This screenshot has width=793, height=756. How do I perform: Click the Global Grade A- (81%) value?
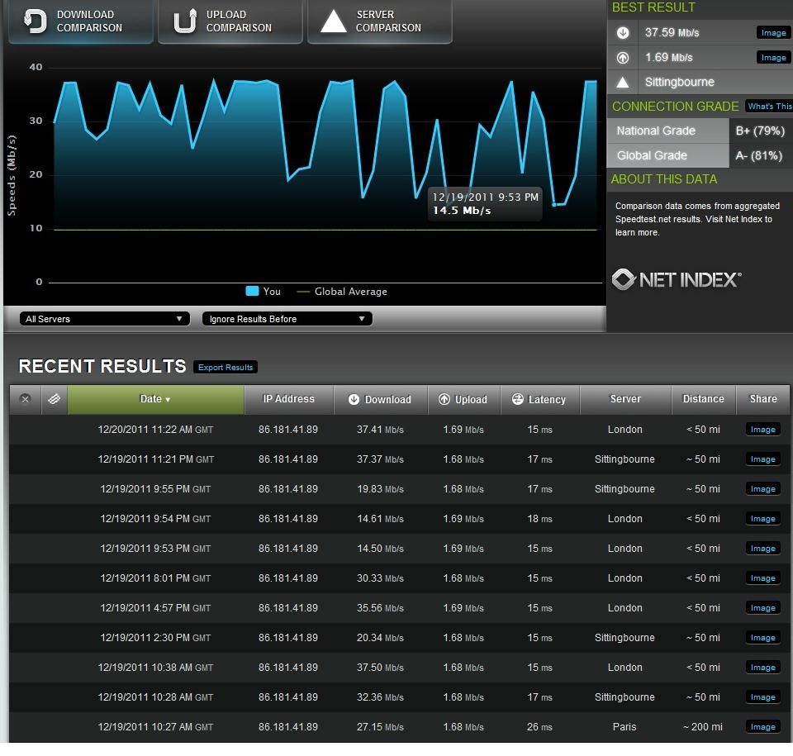coord(760,155)
